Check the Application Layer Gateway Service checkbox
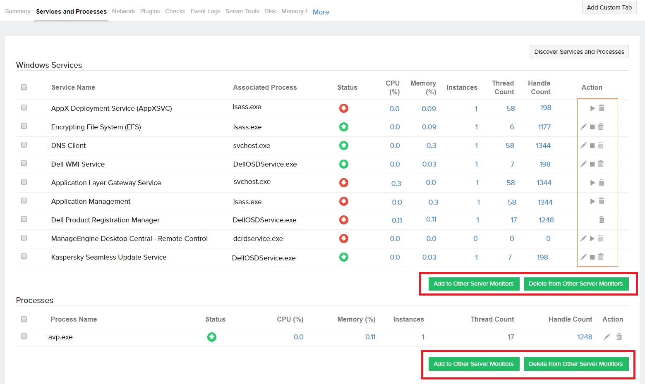This screenshot has width=645, height=384. (24, 182)
